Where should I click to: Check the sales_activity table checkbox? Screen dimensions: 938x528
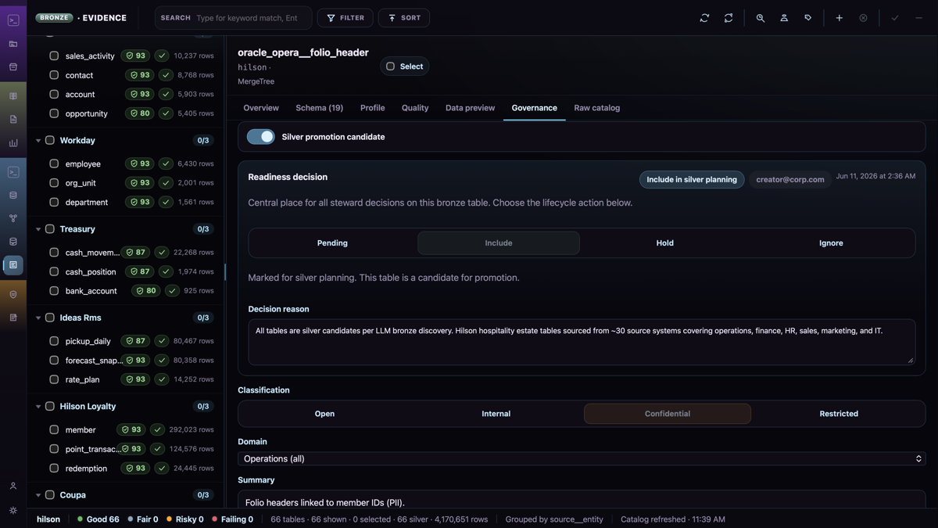pyautogui.click(x=54, y=56)
